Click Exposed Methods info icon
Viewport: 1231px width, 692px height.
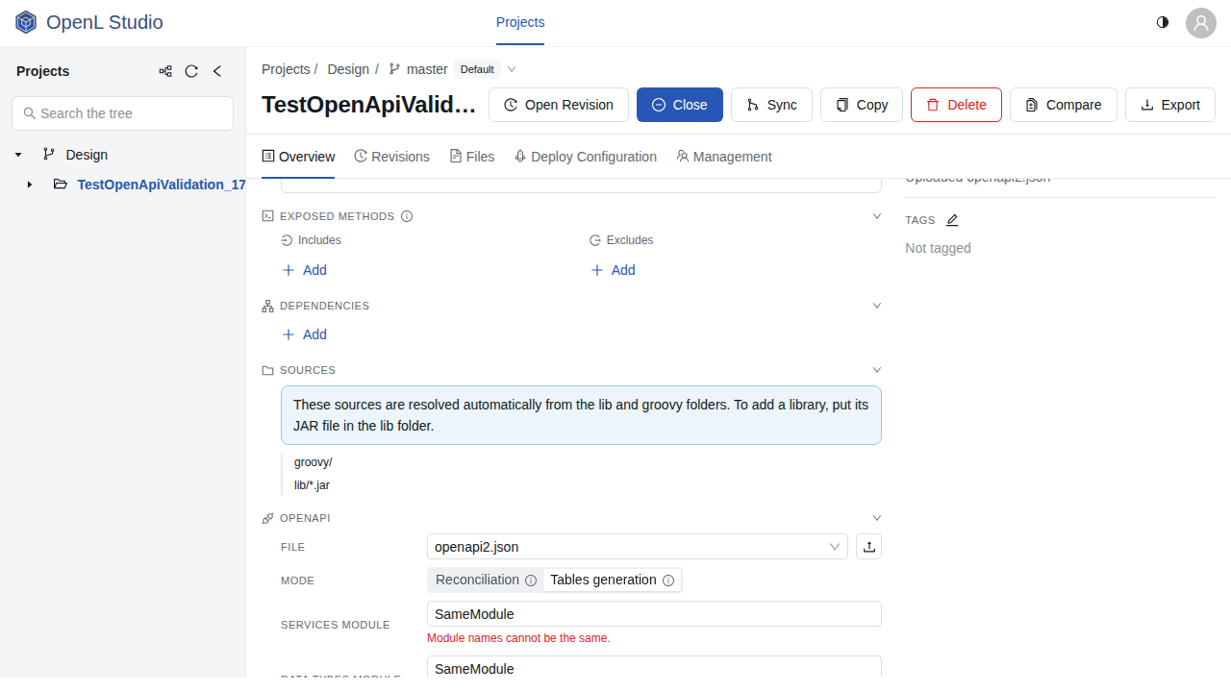(x=407, y=216)
